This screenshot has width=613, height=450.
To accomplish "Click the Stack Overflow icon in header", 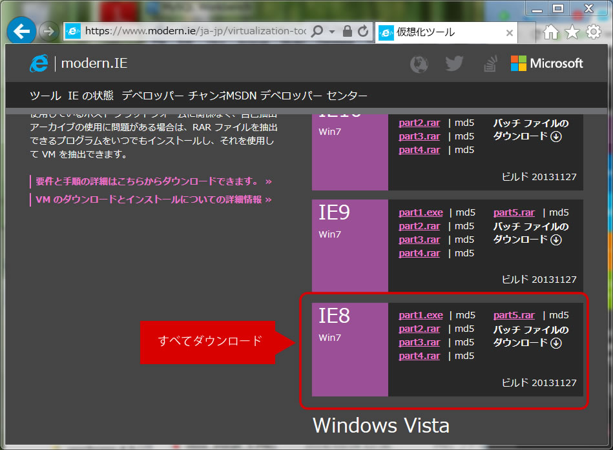I will [490, 63].
